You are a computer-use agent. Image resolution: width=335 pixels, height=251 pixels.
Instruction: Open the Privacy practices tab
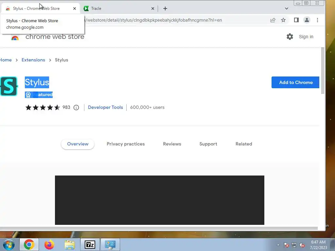pos(126,144)
